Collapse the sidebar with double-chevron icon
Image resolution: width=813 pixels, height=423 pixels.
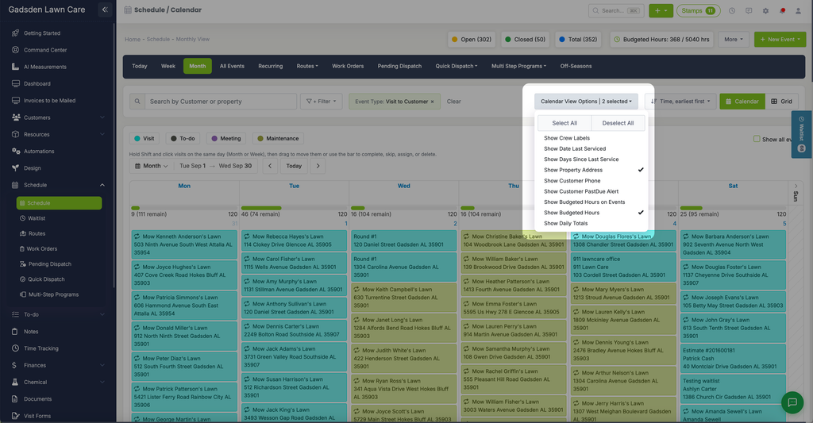pos(105,10)
